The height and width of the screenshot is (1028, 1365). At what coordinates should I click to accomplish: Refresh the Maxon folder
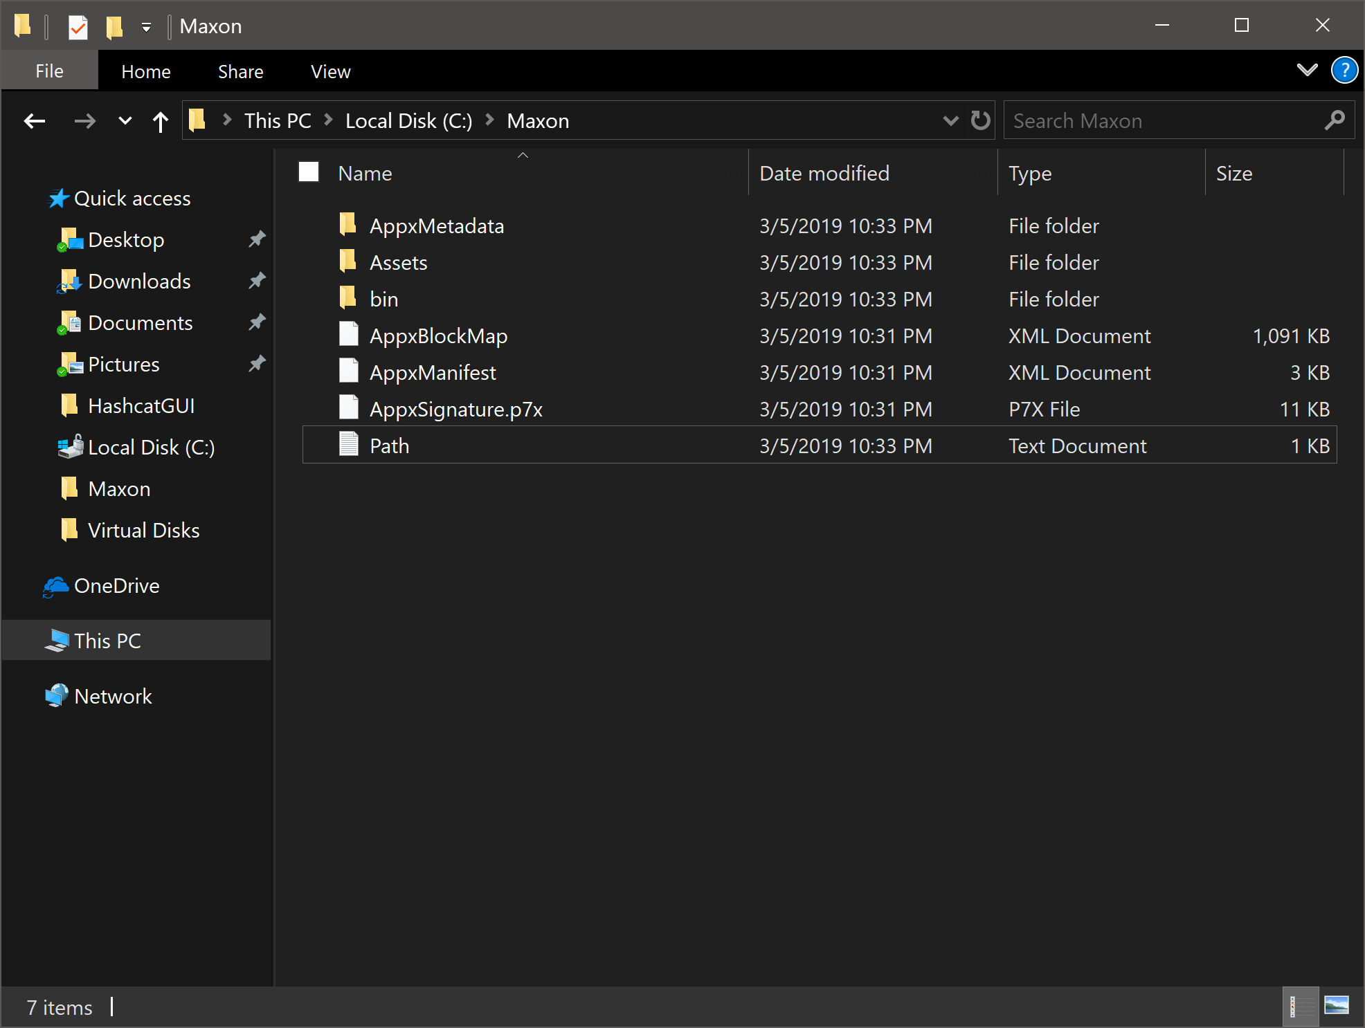[x=980, y=120]
